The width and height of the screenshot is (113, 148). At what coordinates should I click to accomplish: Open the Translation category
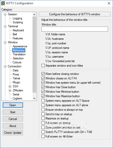pos(19,54)
